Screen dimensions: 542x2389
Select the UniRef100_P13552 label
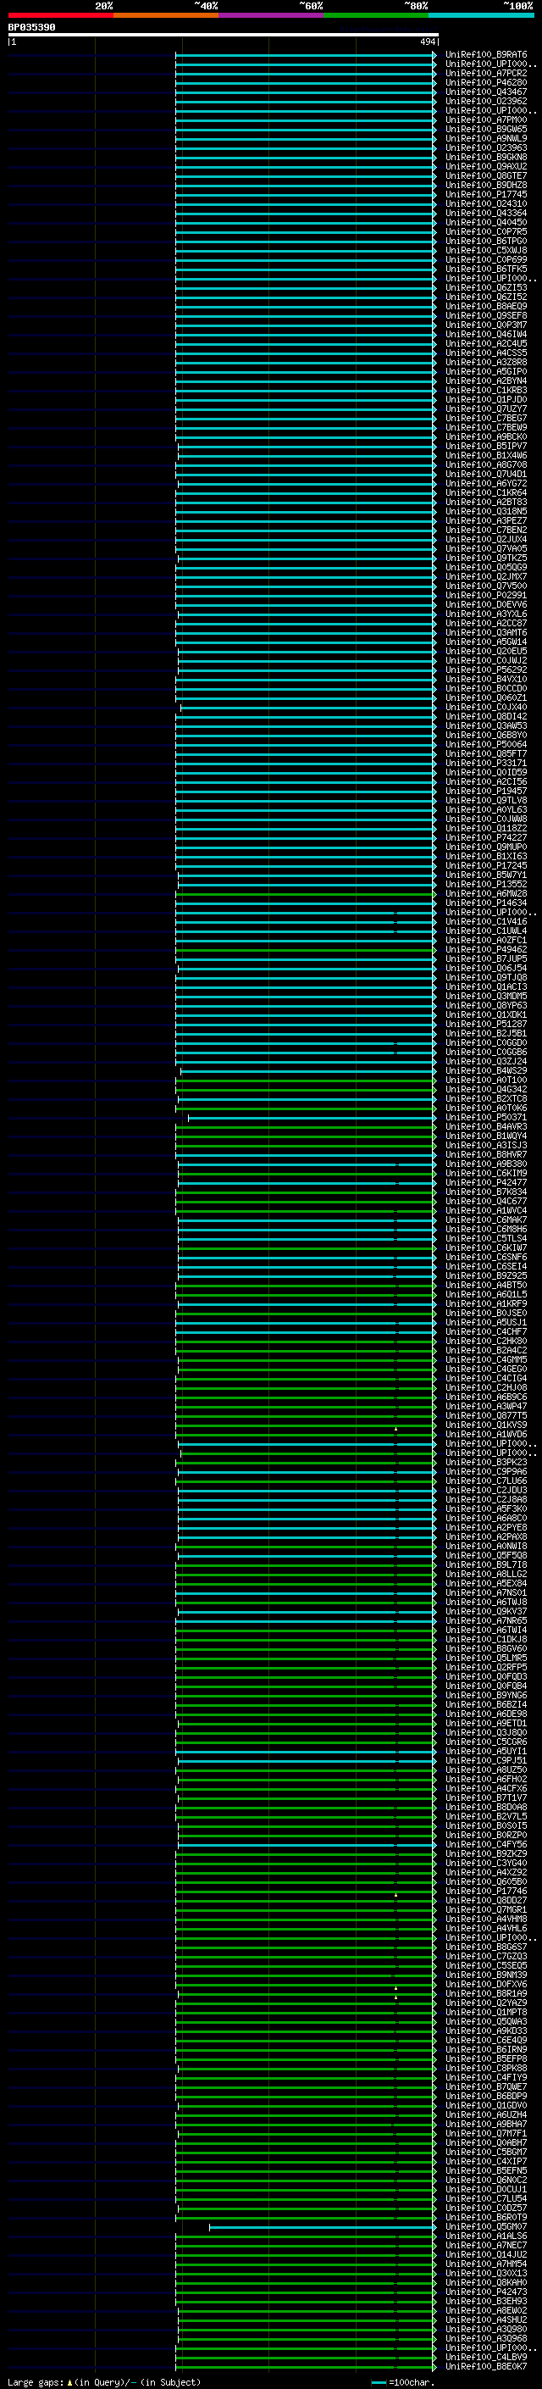pyautogui.click(x=486, y=885)
